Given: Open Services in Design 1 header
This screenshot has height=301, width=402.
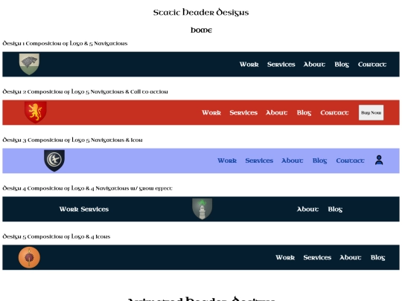Looking at the screenshot, I should coord(281,65).
